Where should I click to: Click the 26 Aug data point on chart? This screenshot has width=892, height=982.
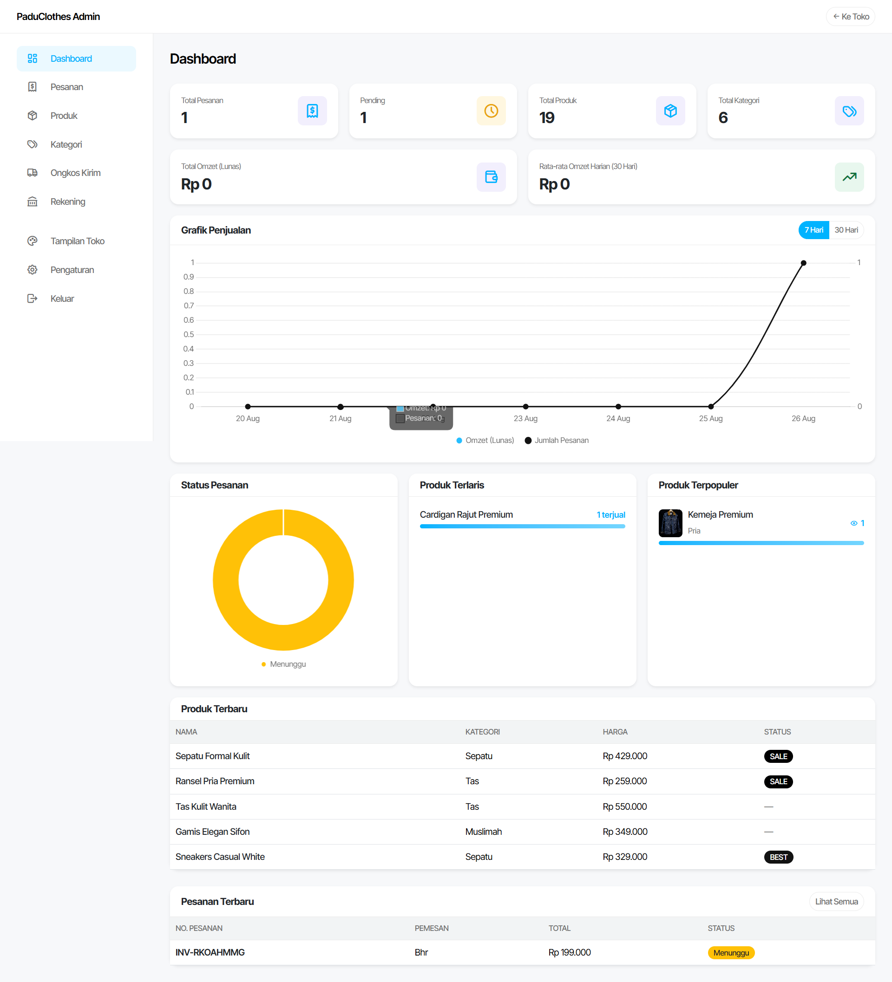(x=804, y=263)
